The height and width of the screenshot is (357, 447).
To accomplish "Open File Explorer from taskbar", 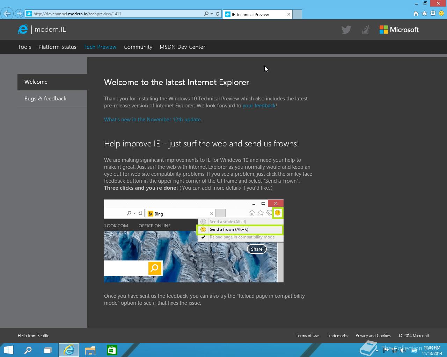I will pos(90,350).
